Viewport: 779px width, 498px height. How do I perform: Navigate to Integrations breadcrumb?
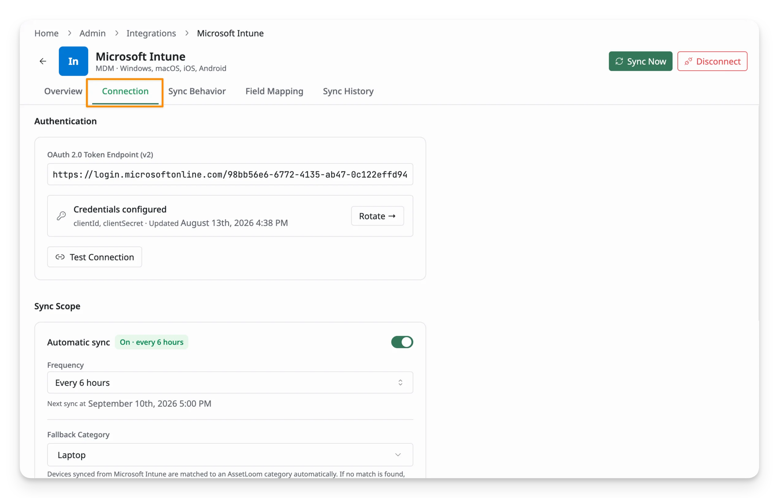151,33
